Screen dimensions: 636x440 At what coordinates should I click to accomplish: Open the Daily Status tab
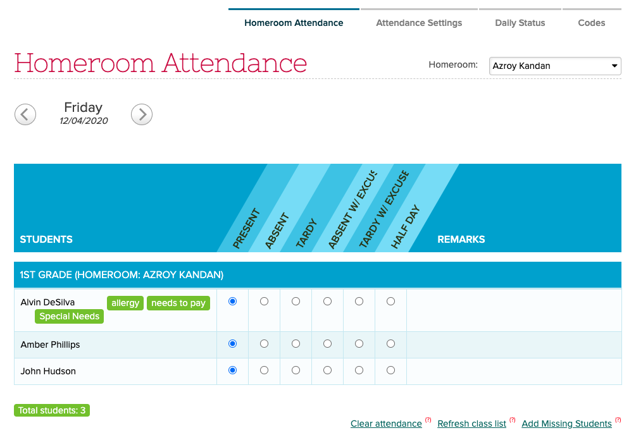tap(520, 23)
